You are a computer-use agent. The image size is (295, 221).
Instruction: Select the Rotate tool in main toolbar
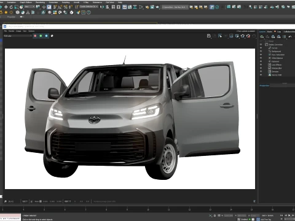(11, 7)
